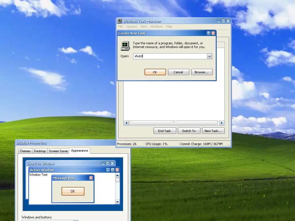Click the preview Message Box close icon
This screenshot has height=221, width=295.
pos(91,178)
